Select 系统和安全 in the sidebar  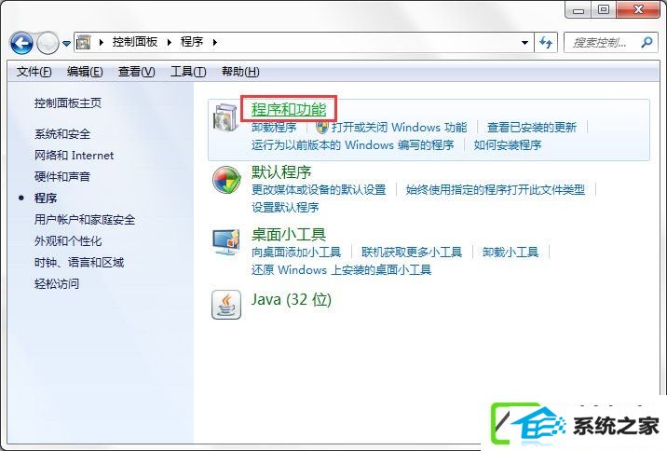[x=62, y=134]
